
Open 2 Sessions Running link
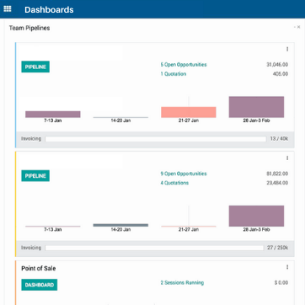(x=182, y=282)
